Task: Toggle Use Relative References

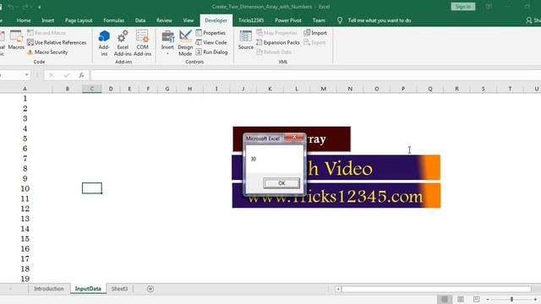Action: (57, 42)
